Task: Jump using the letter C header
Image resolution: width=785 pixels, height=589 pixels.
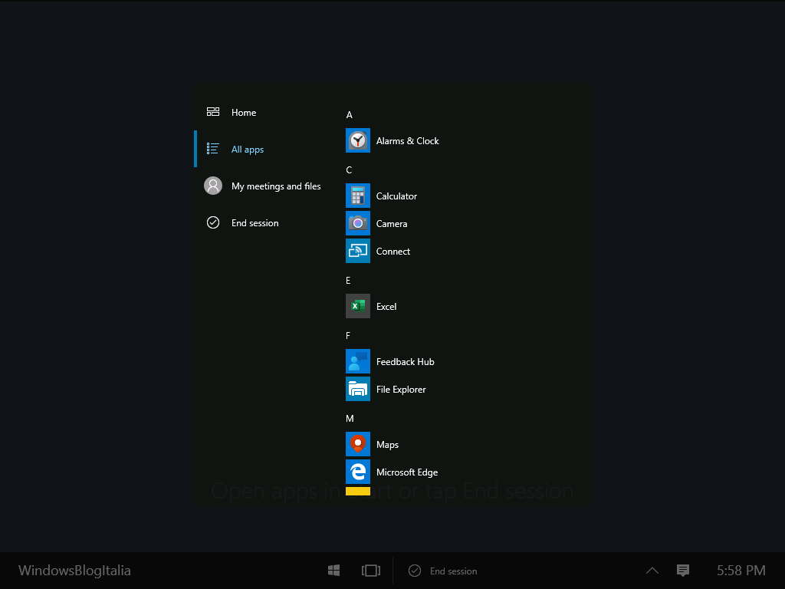Action: pos(349,169)
